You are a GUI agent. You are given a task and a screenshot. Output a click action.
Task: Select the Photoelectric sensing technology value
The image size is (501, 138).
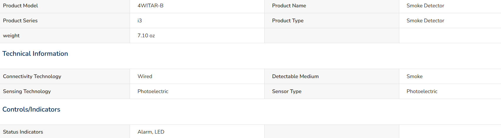coord(153,91)
